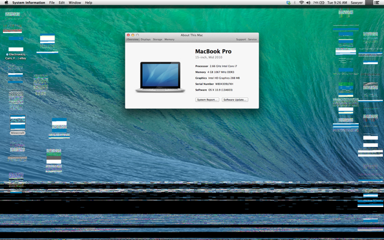Minimize the About This Mac window
This screenshot has width=384, height=240.
(x=133, y=35)
